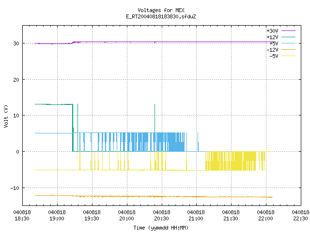Screen dimensions: 310x232
Task: Click the x-axis label 040818 21:30
Action: (x=231, y=216)
